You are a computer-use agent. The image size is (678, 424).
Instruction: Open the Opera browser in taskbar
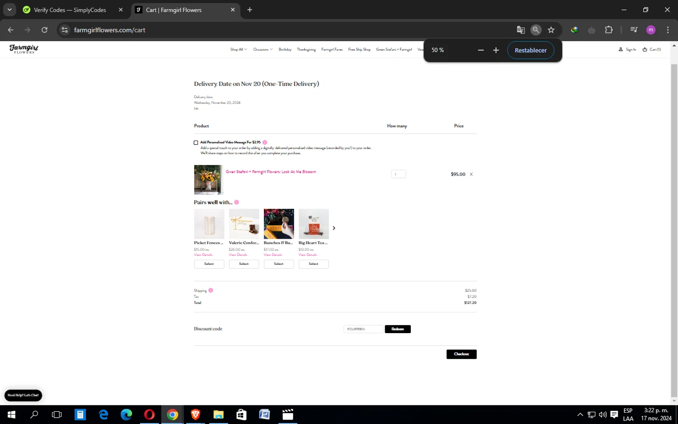coord(149,415)
